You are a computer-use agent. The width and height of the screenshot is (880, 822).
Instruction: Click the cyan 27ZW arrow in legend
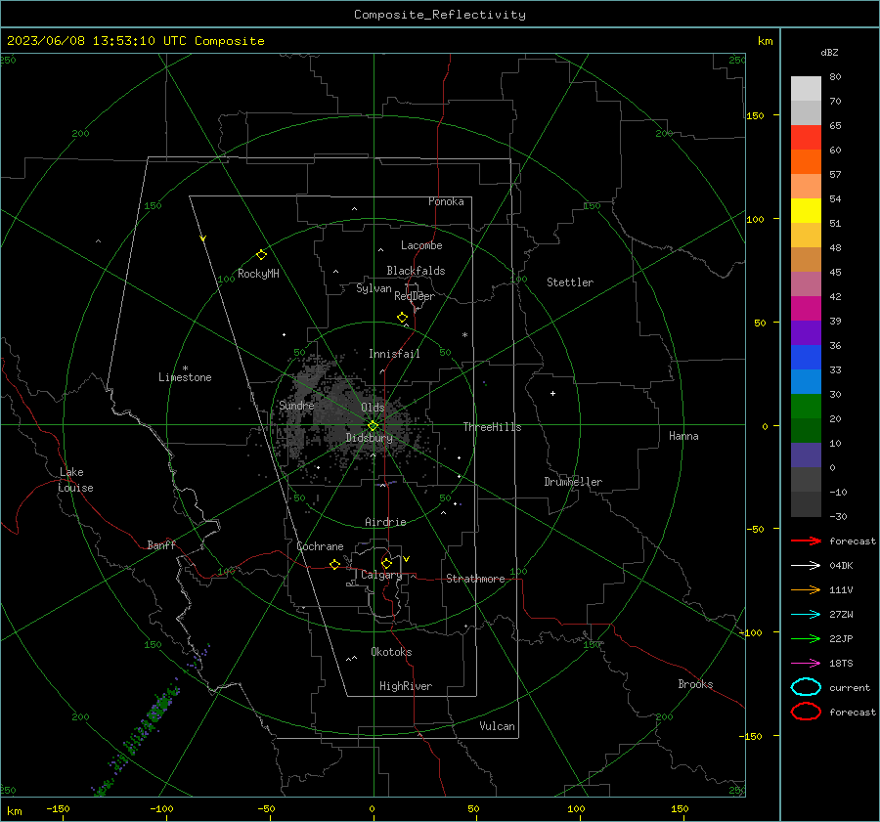[807, 614]
